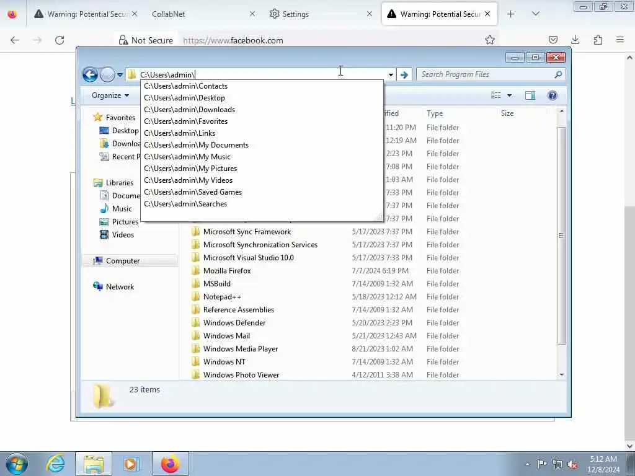
Task: Expand the address bar history dropdown
Action: tap(391, 75)
